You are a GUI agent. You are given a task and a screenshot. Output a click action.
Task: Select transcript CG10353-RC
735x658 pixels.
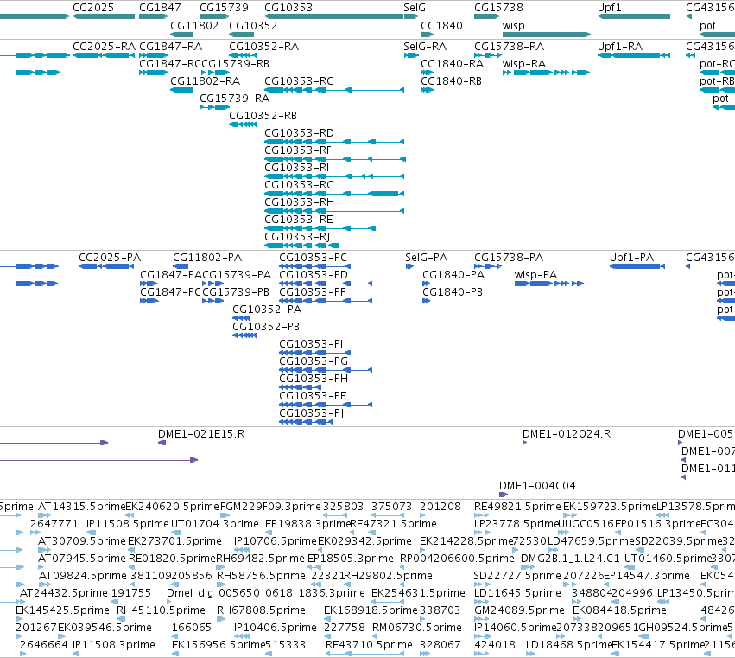coord(299,81)
